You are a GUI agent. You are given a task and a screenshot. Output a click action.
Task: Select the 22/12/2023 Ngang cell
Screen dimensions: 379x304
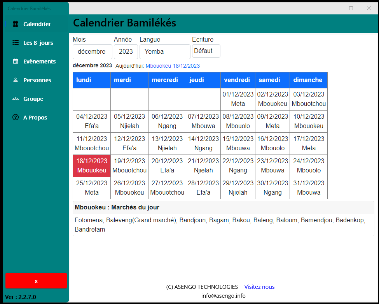click(238, 166)
